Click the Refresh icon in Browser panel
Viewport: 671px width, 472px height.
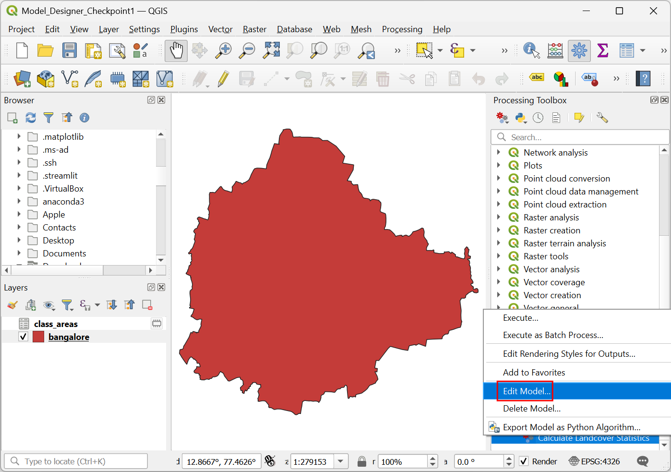(x=31, y=118)
